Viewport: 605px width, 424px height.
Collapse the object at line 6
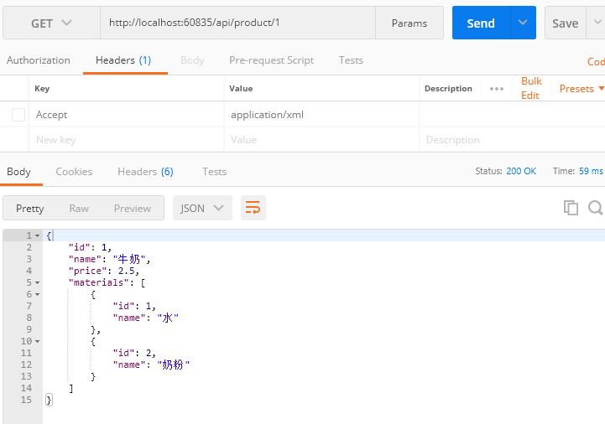pyautogui.click(x=38, y=295)
